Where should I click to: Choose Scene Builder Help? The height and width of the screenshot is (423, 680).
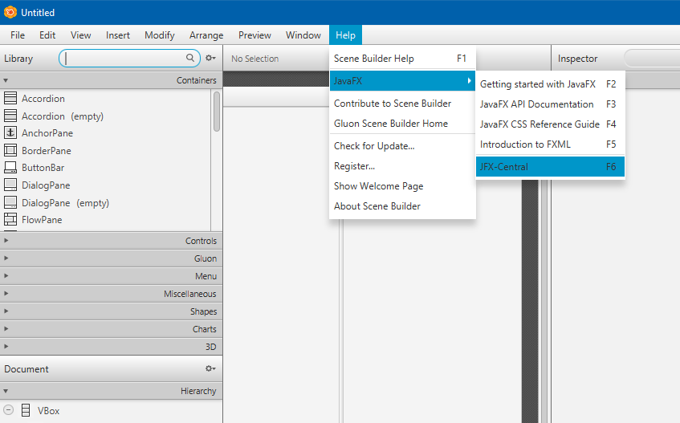[402, 59]
